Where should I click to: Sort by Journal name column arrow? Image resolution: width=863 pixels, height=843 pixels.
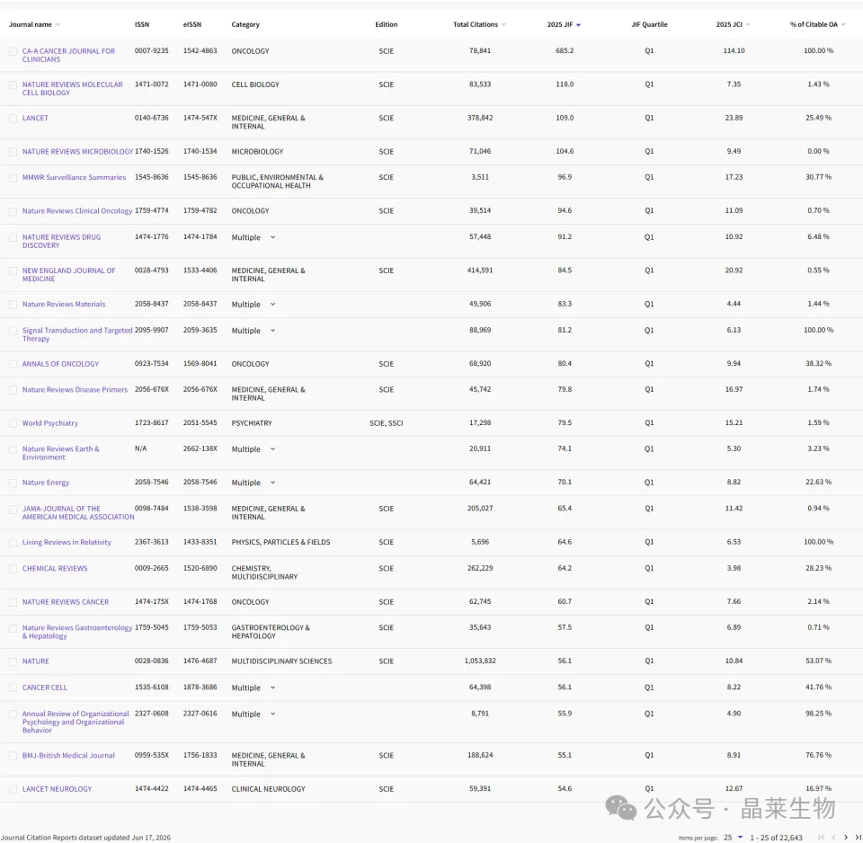pyautogui.click(x=58, y=25)
